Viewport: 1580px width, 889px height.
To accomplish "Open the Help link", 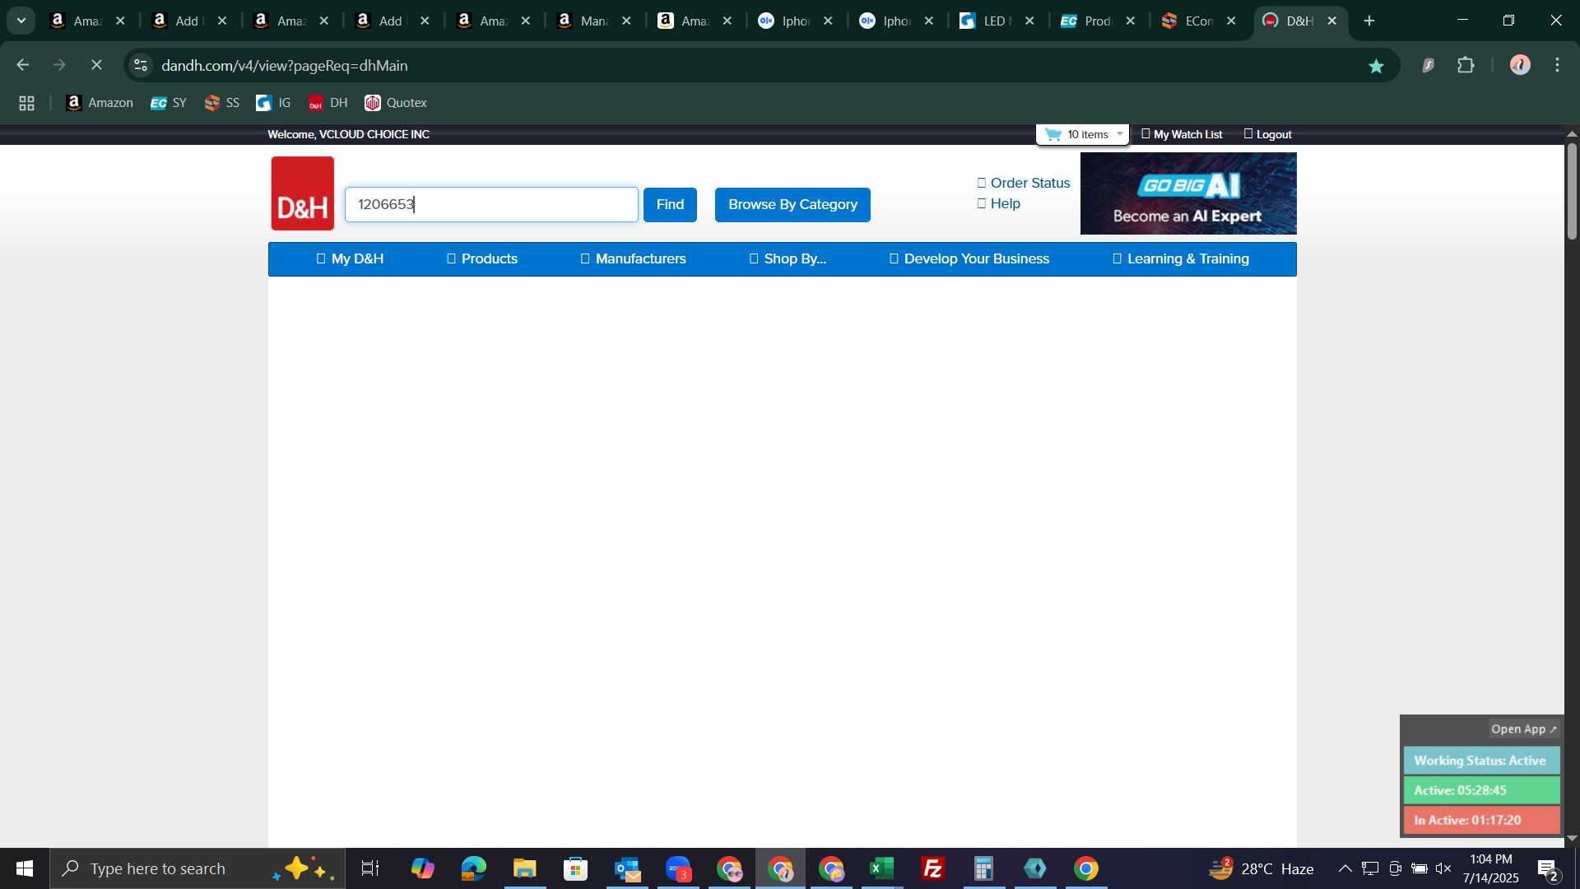I will click(x=998, y=203).
